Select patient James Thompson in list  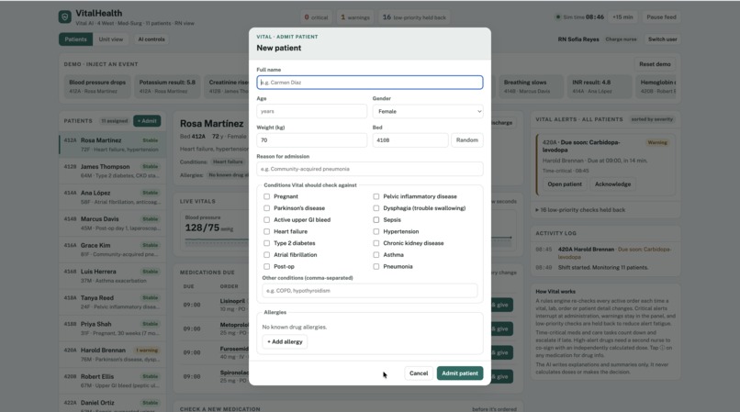pos(112,171)
